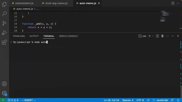Kill terminal with trash icon
This screenshot has height=102, width=182.
[x=162, y=36]
